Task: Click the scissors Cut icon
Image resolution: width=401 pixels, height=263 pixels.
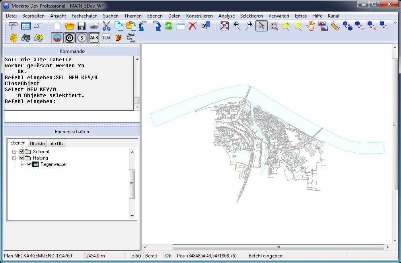Action: click(x=106, y=26)
